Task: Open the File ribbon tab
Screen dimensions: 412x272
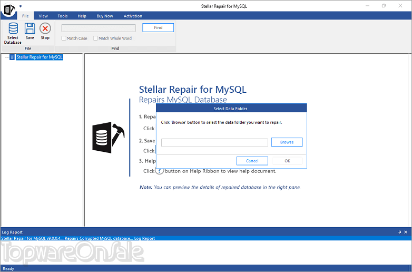Action: [x=25, y=16]
